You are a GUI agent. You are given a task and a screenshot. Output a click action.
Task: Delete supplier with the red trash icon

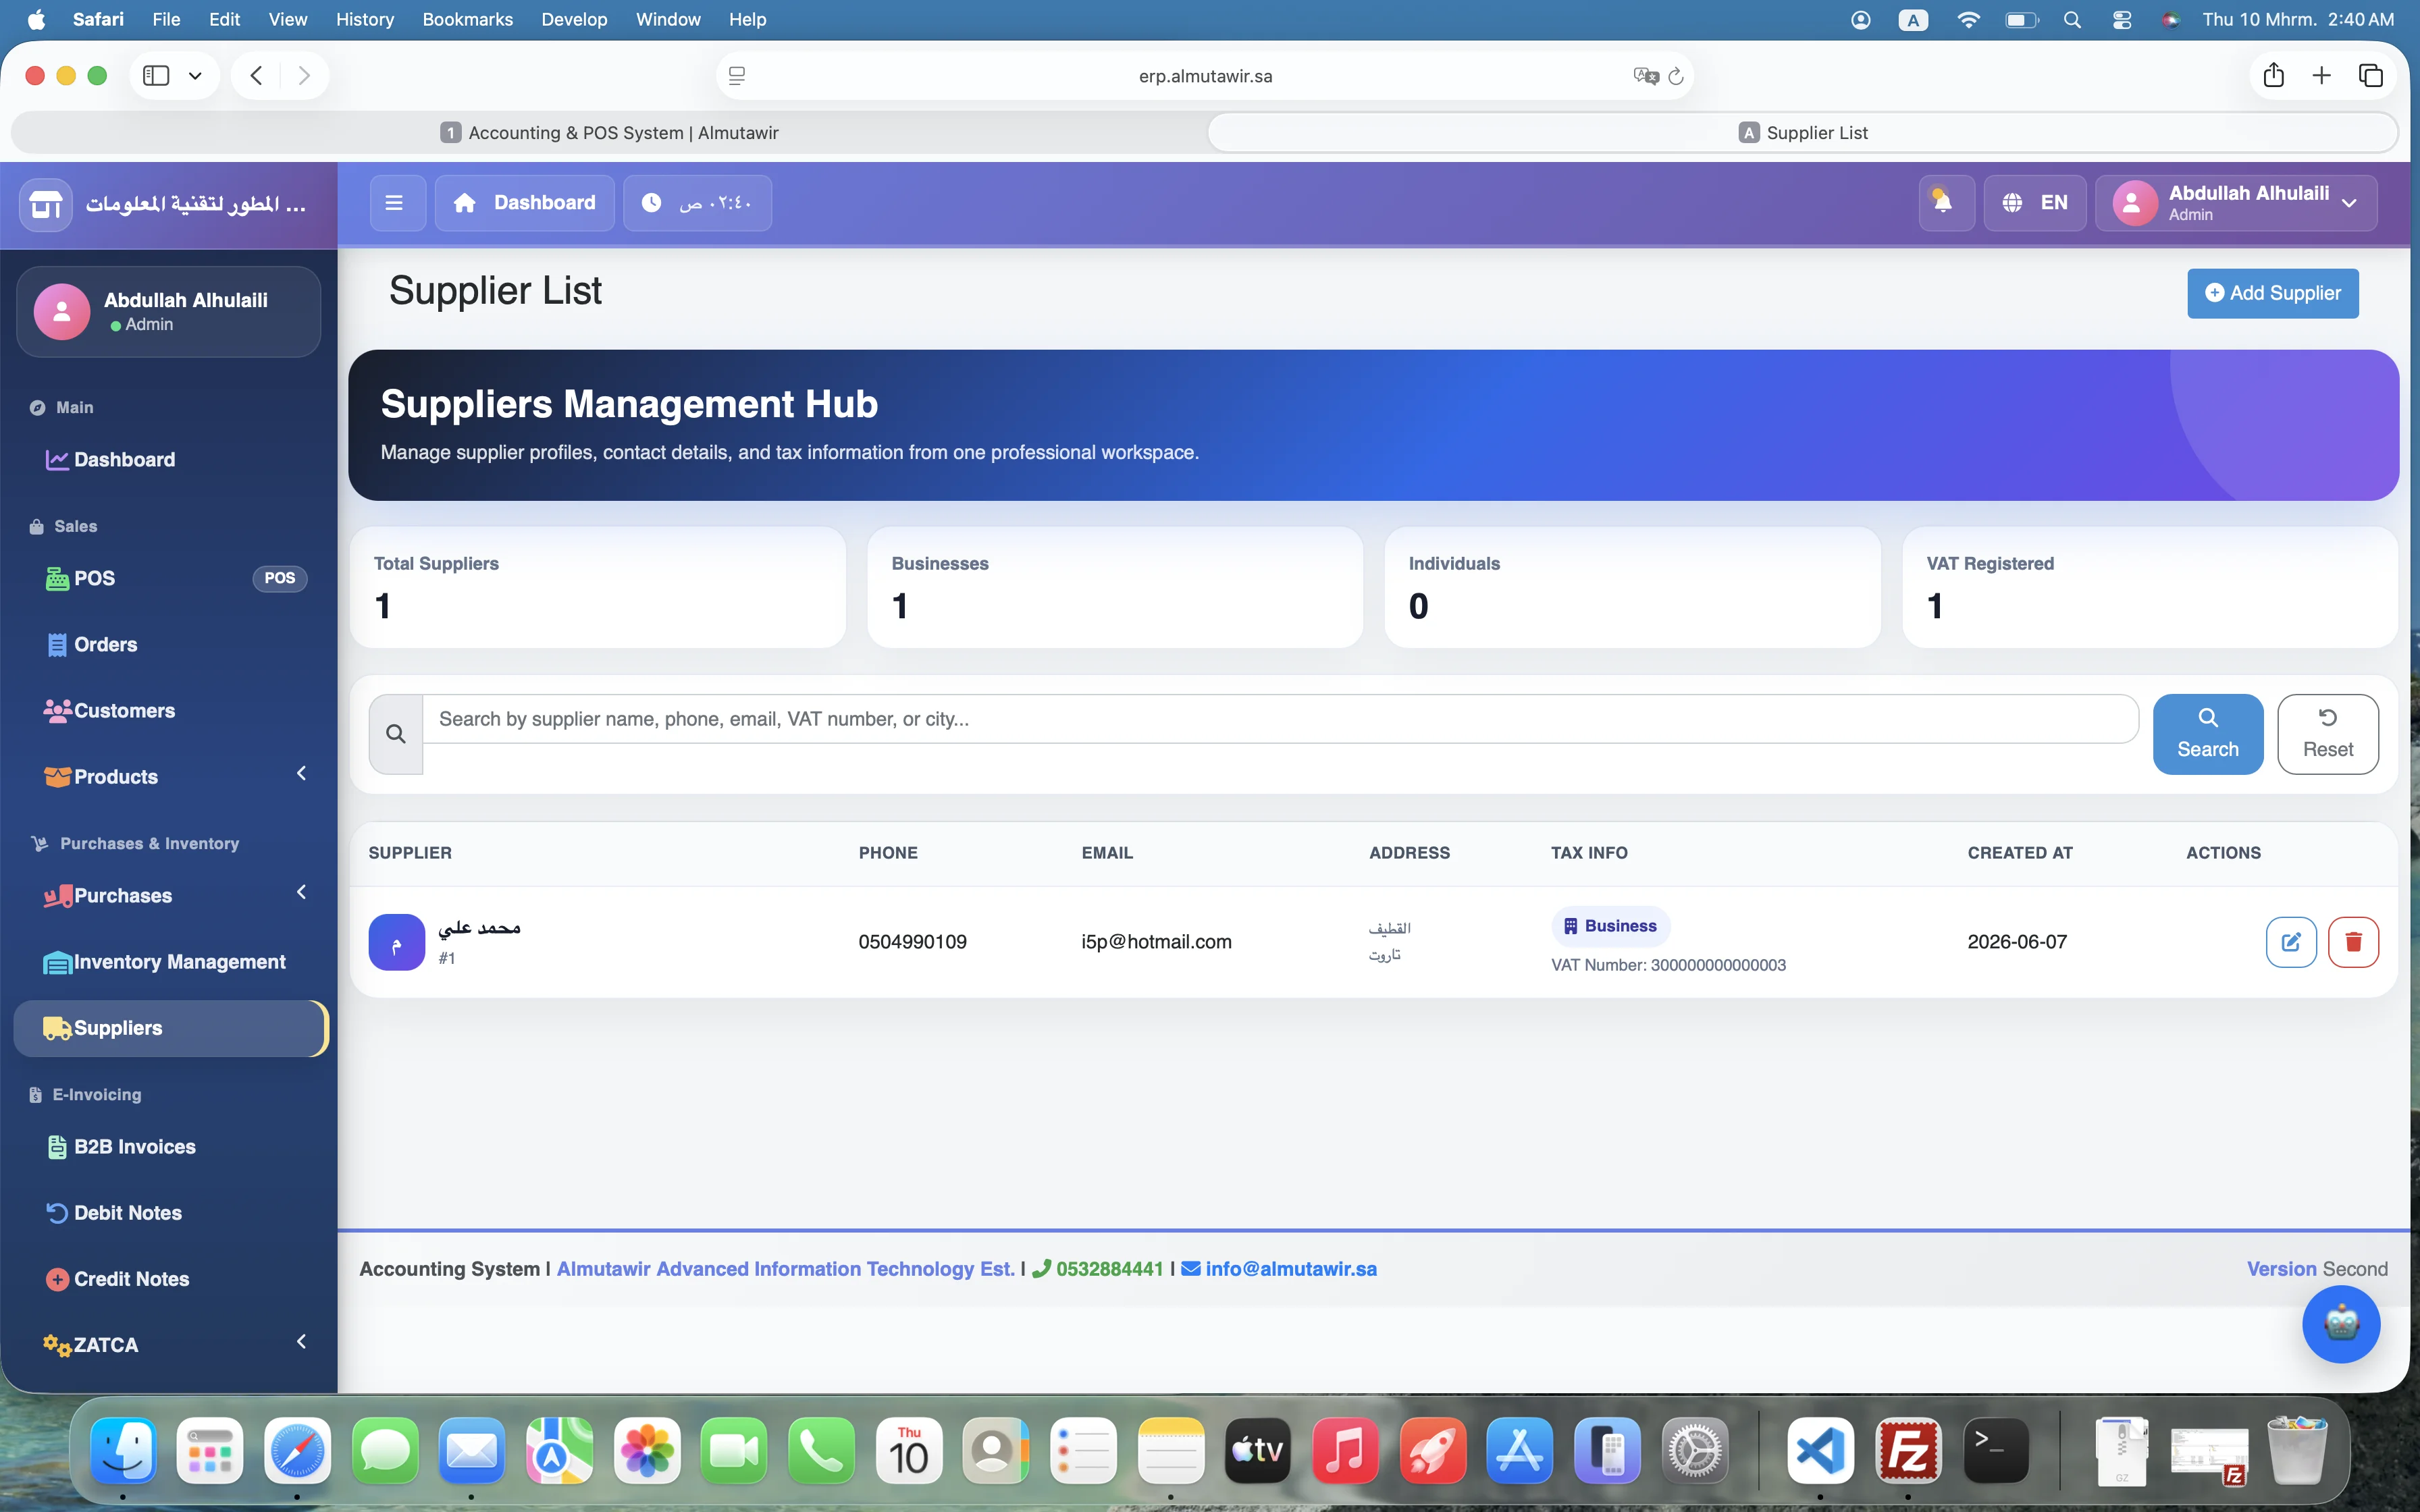(x=2353, y=942)
